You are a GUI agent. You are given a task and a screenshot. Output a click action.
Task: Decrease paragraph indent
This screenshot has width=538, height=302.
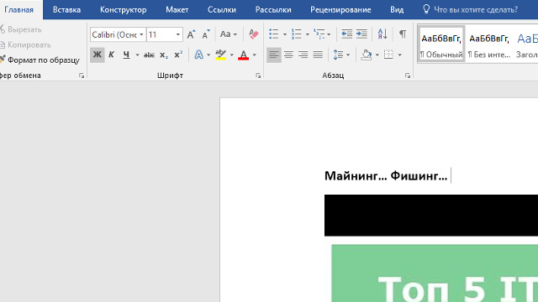coord(346,34)
